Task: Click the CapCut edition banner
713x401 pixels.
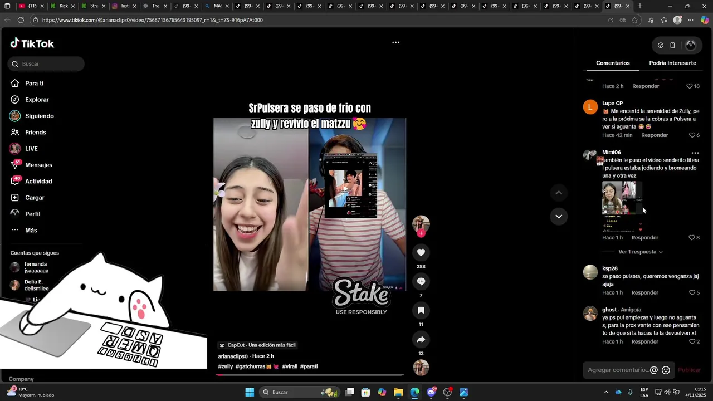Action: [x=257, y=345]
